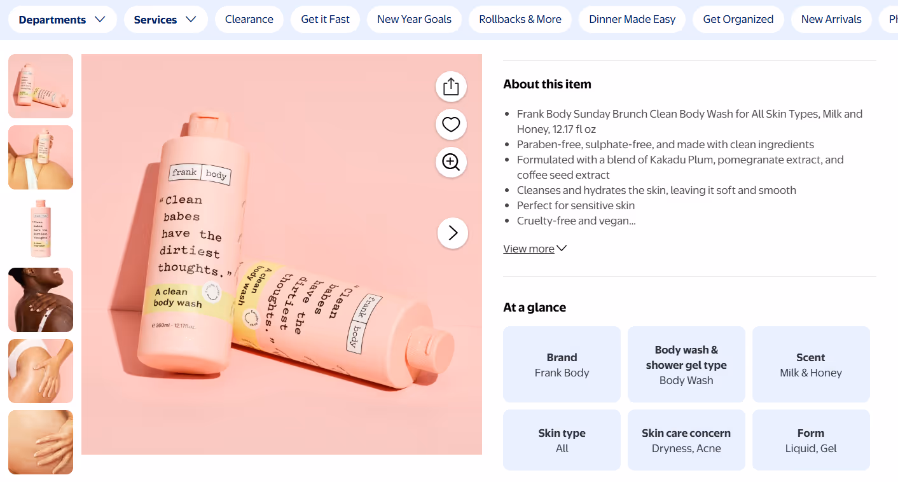Click the share icon on product image
The height and width of the screenshot is (482, 898).
451,86
